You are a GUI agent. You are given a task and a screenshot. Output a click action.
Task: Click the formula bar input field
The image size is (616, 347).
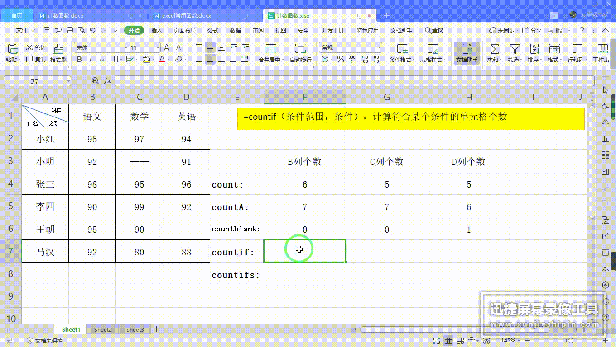click(x=354, y=81)
